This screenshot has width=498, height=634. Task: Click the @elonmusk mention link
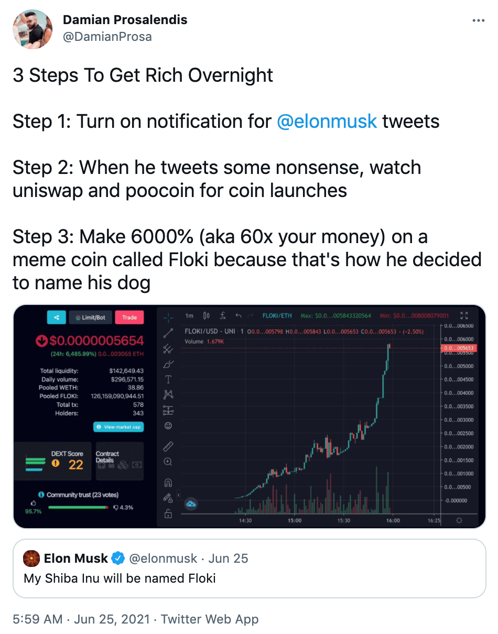click(327, 122)
